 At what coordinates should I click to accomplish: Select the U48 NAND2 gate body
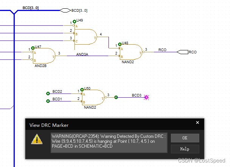point(130,52)
